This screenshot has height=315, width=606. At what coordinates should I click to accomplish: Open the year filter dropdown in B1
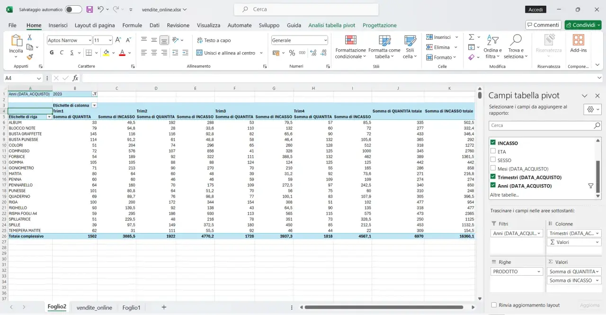coord(94,94)
